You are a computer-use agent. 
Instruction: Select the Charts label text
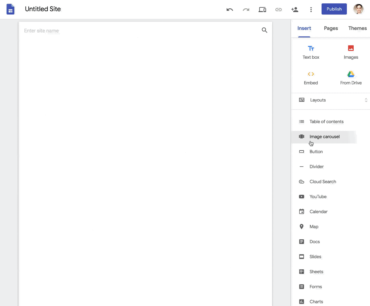(316, 302)
